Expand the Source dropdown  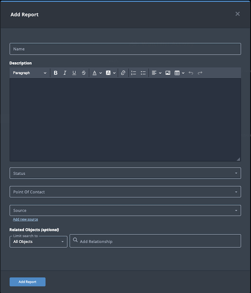click(x=125, y=210)
